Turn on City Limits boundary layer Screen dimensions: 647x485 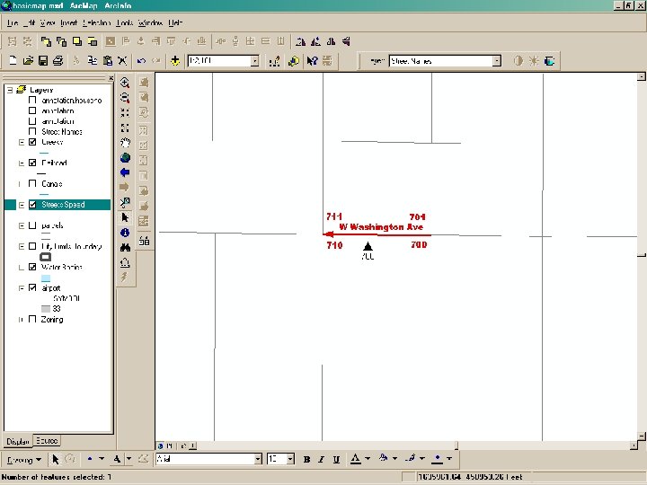click(32, 246)
